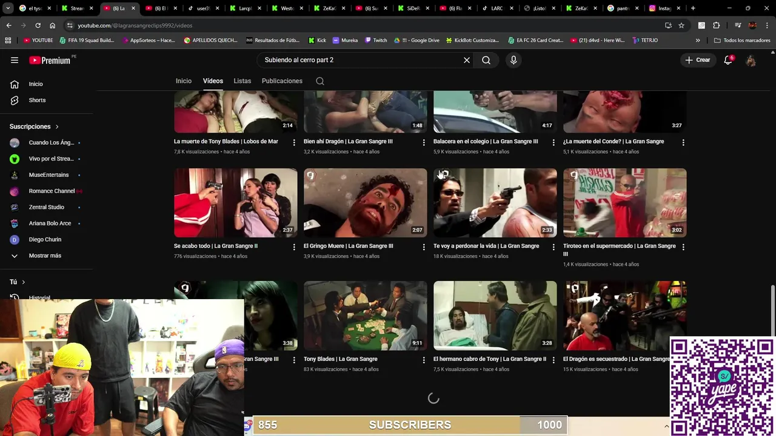Open options for El hermano cabro de Tony
The height and width of the screenshot is (436, 776).
point(554,360)
